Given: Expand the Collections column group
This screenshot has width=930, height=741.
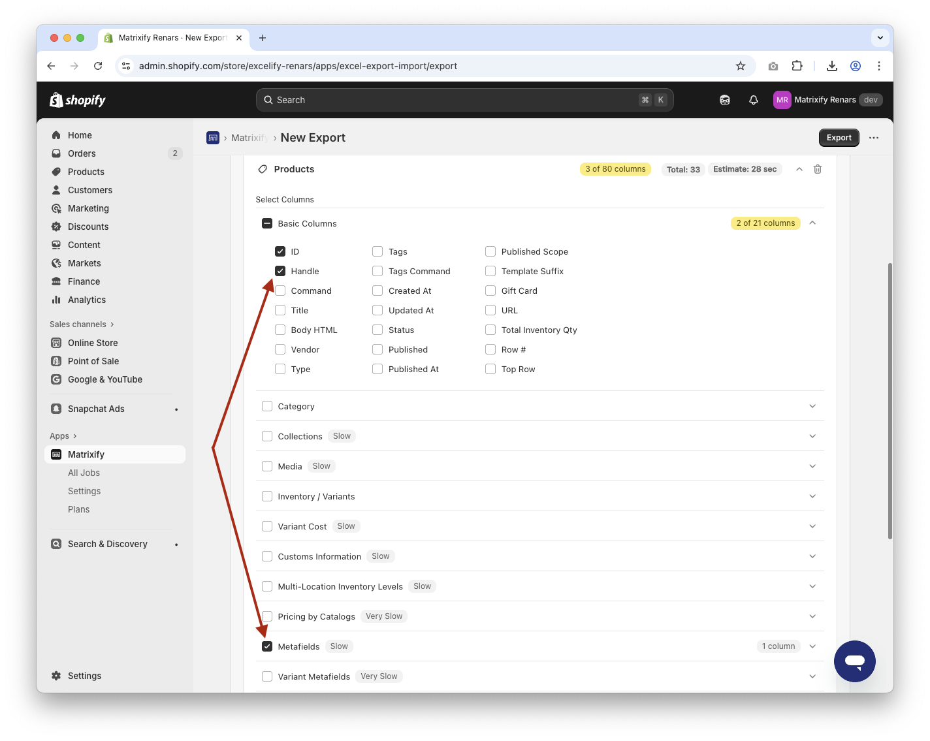Looking at the screenshot, I should (x=812, y=436).
